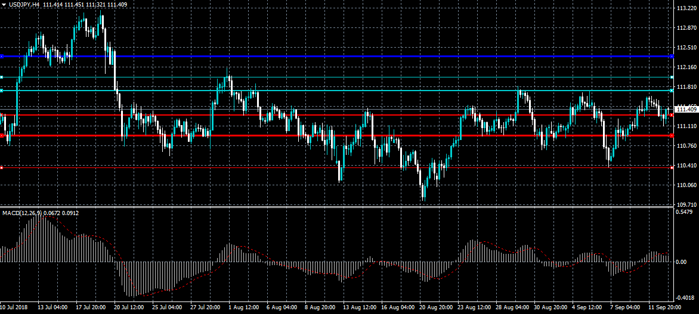Image resolution: width=699 pixels, height=314 pixels.
Task: Click right handle of the lowest red line
Action: (x=672, y=167)
